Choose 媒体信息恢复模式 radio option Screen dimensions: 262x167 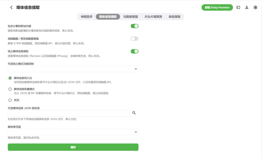tap(10, 89)
